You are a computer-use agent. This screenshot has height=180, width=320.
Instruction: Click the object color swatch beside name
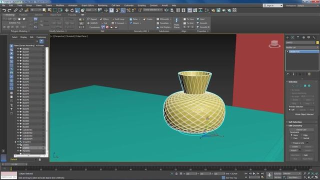(317, 42)
